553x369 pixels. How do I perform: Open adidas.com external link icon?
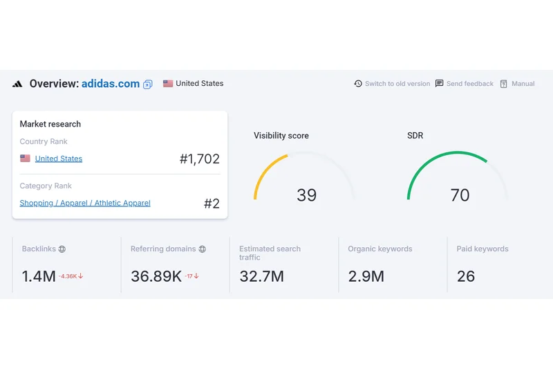(x=147, y=84)
